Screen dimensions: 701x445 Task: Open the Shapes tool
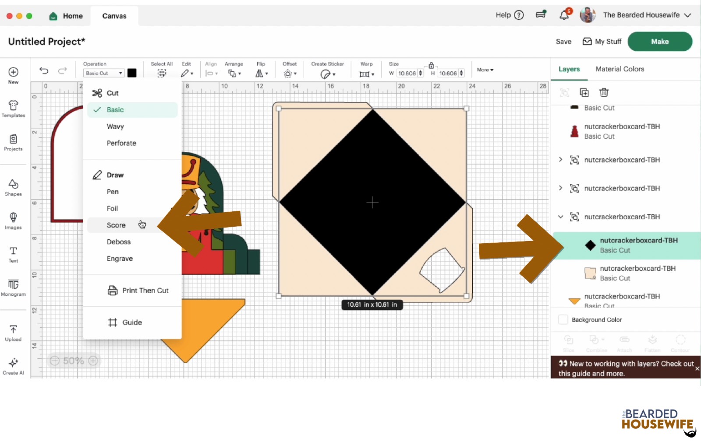pyautogui.click(x=13, y=187)
